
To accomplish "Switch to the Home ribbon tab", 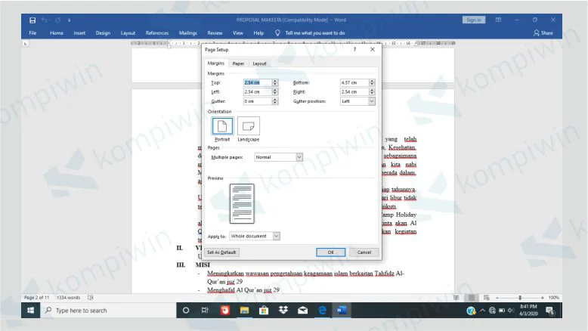I will (x=57, y=33).
